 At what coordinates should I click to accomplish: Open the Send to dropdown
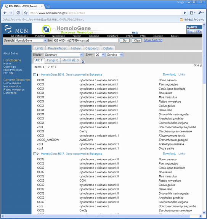tap(115, 55)
